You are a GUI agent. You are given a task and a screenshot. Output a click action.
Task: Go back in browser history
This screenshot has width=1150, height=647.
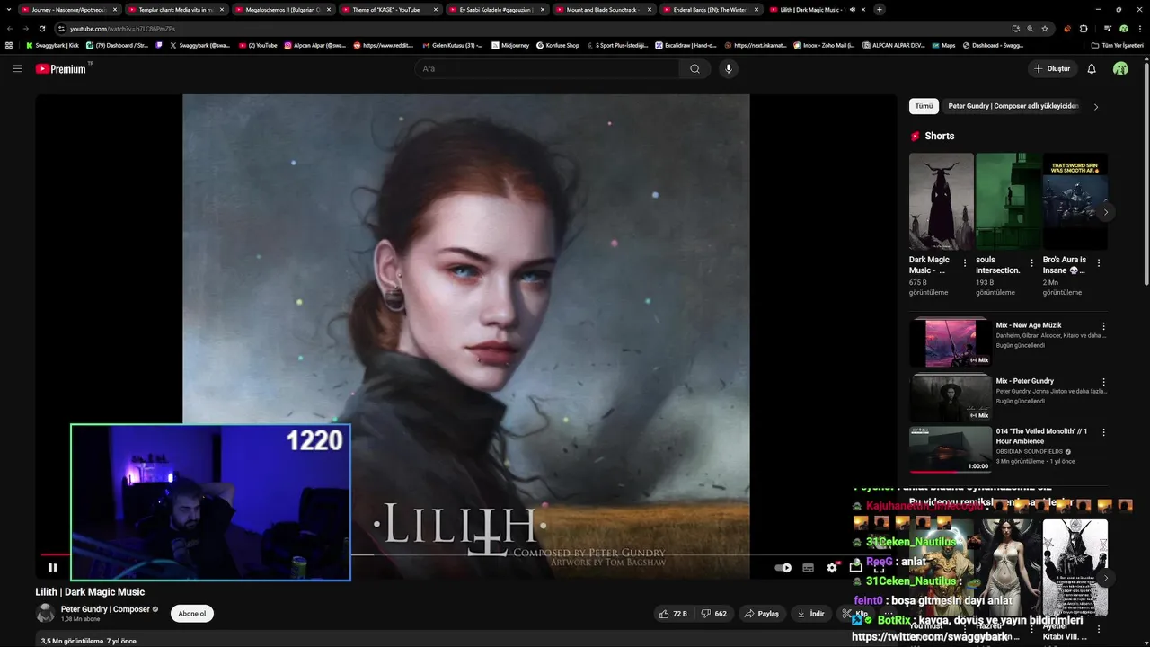(x=11, y=29)
